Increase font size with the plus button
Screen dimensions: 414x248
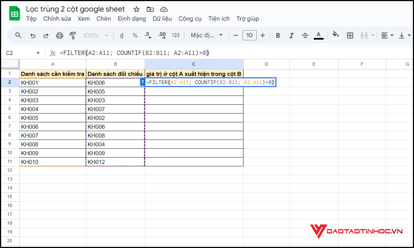pyautogui.click(x=262, y=35)
